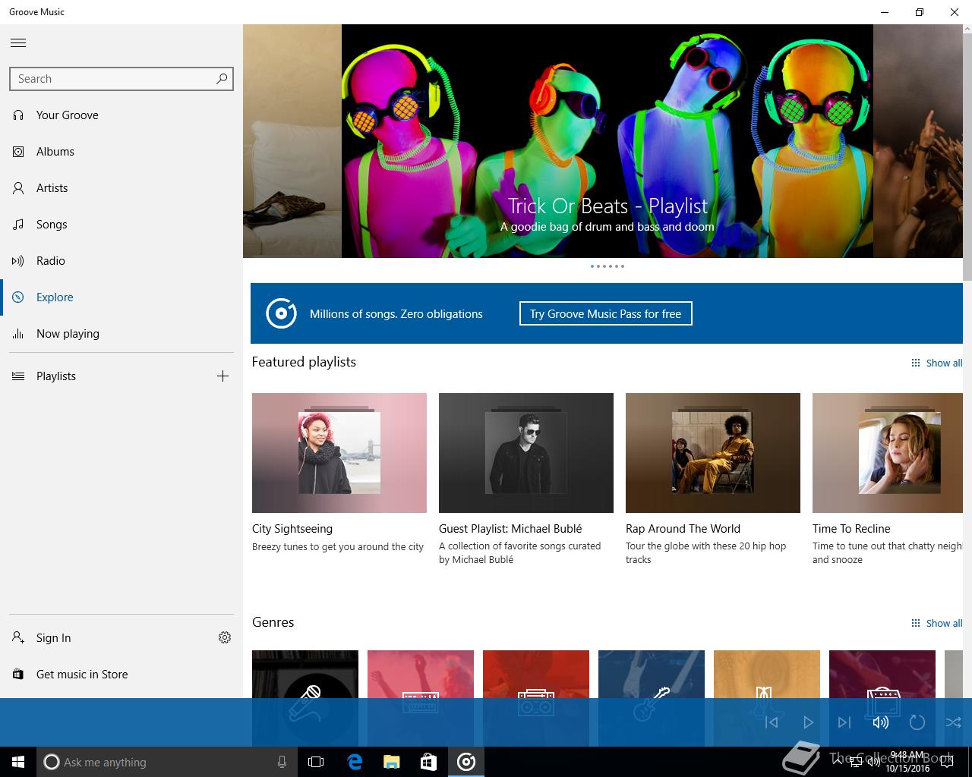Image resolution: width=972 pixels, height=777 pixels.
Task: Go to Albums in the sidebar
Action: pyautogui.click(x=121, y=152)
